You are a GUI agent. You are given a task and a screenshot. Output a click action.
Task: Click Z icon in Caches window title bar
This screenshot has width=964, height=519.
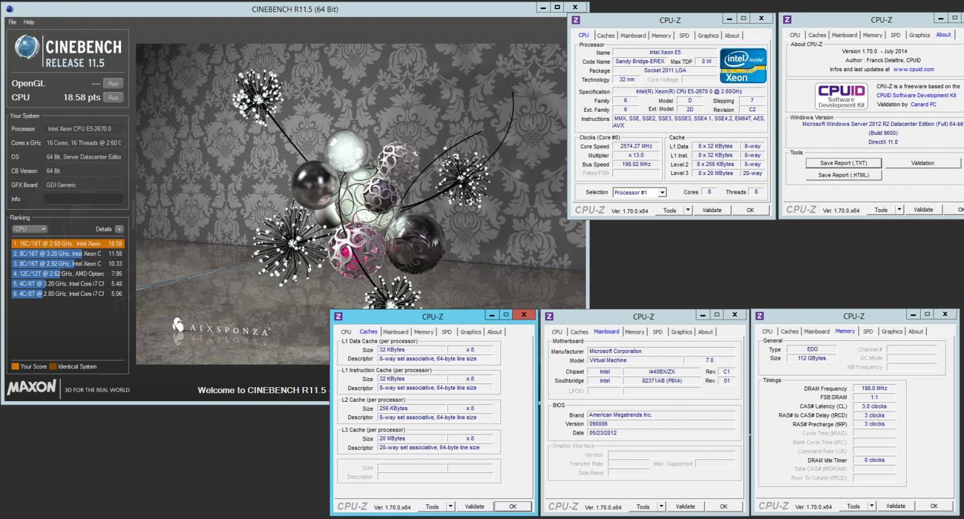pos(339,317)
